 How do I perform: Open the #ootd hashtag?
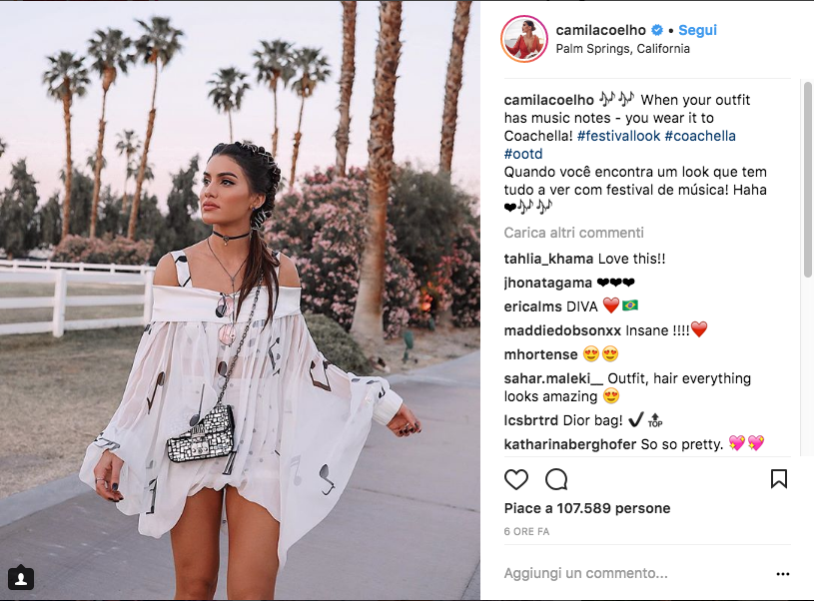click(x=523, y=154)
